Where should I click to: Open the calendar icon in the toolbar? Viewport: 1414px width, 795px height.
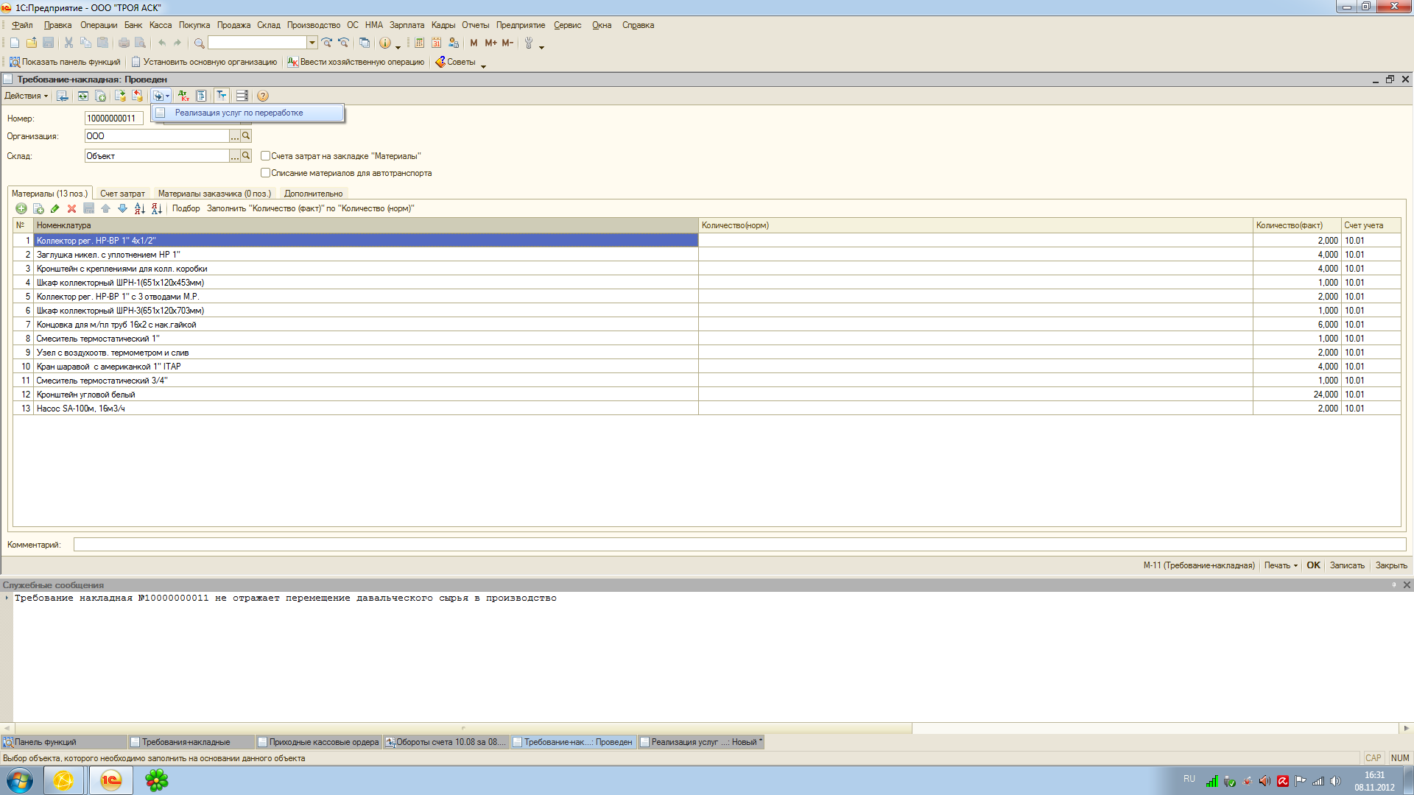[x=436, y=43]
